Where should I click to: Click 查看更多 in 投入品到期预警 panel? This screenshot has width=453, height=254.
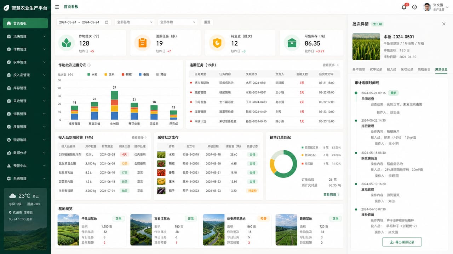[x=139, y=138]
